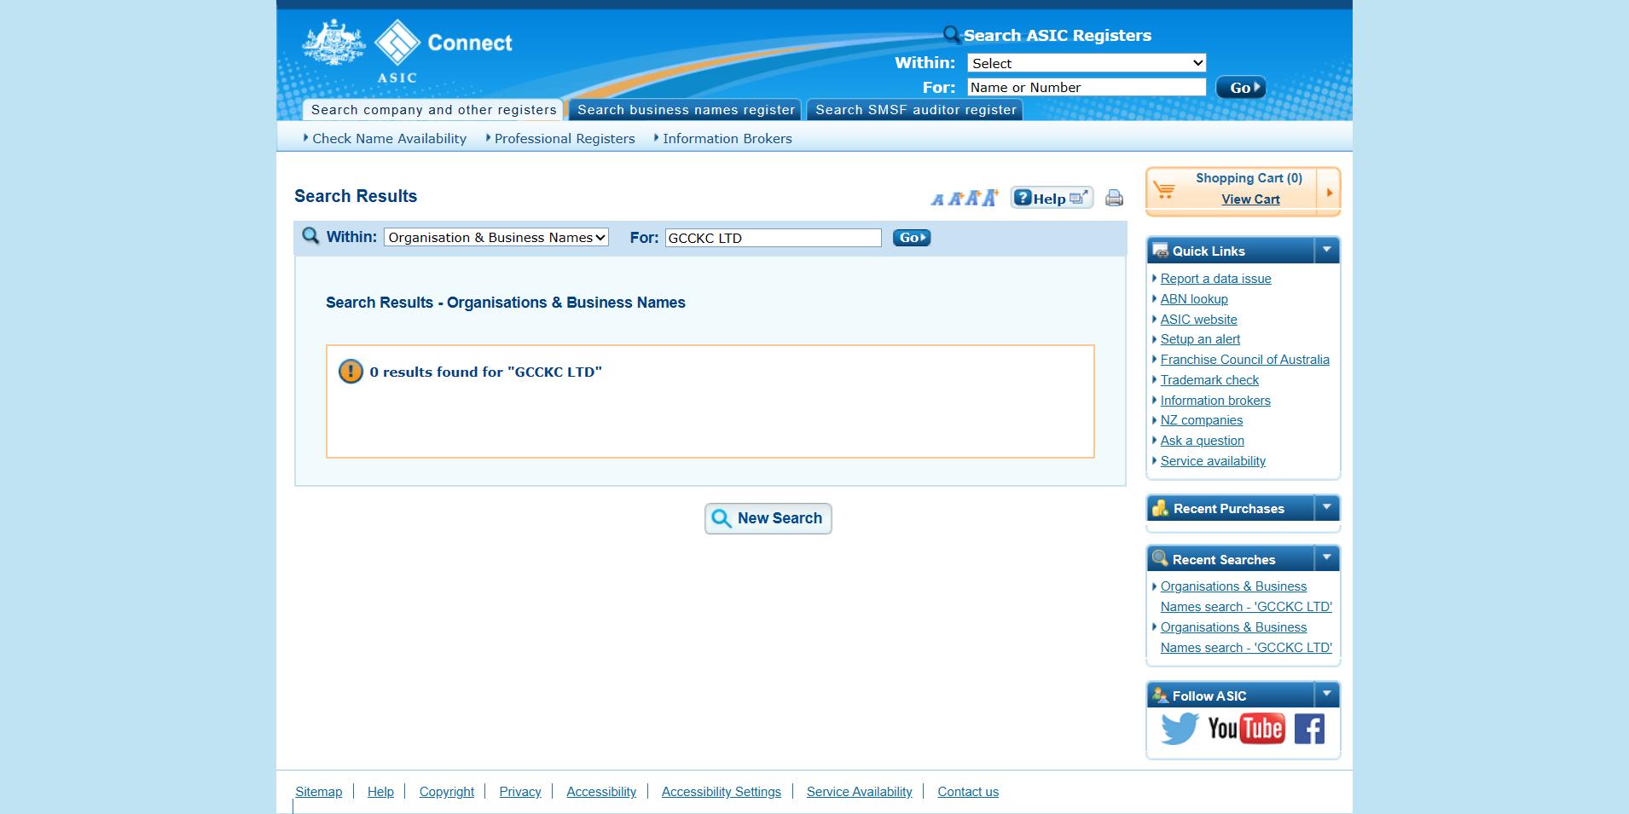Image resolution: width=1629 pixels, height=814 pixels.
Task: Open the Facebook icon under Follow ASIC
Action: [x=1309, y=730]
